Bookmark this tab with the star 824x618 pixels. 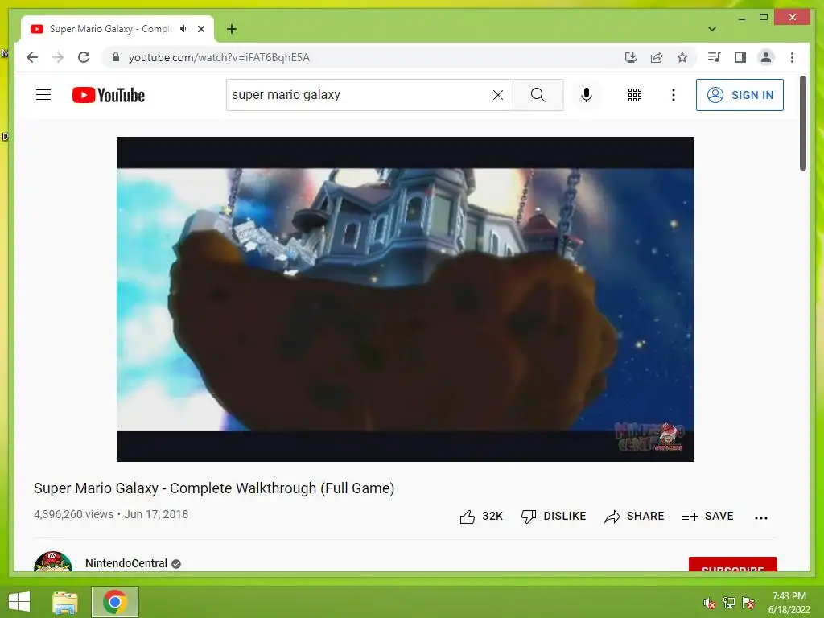[682, 57]
